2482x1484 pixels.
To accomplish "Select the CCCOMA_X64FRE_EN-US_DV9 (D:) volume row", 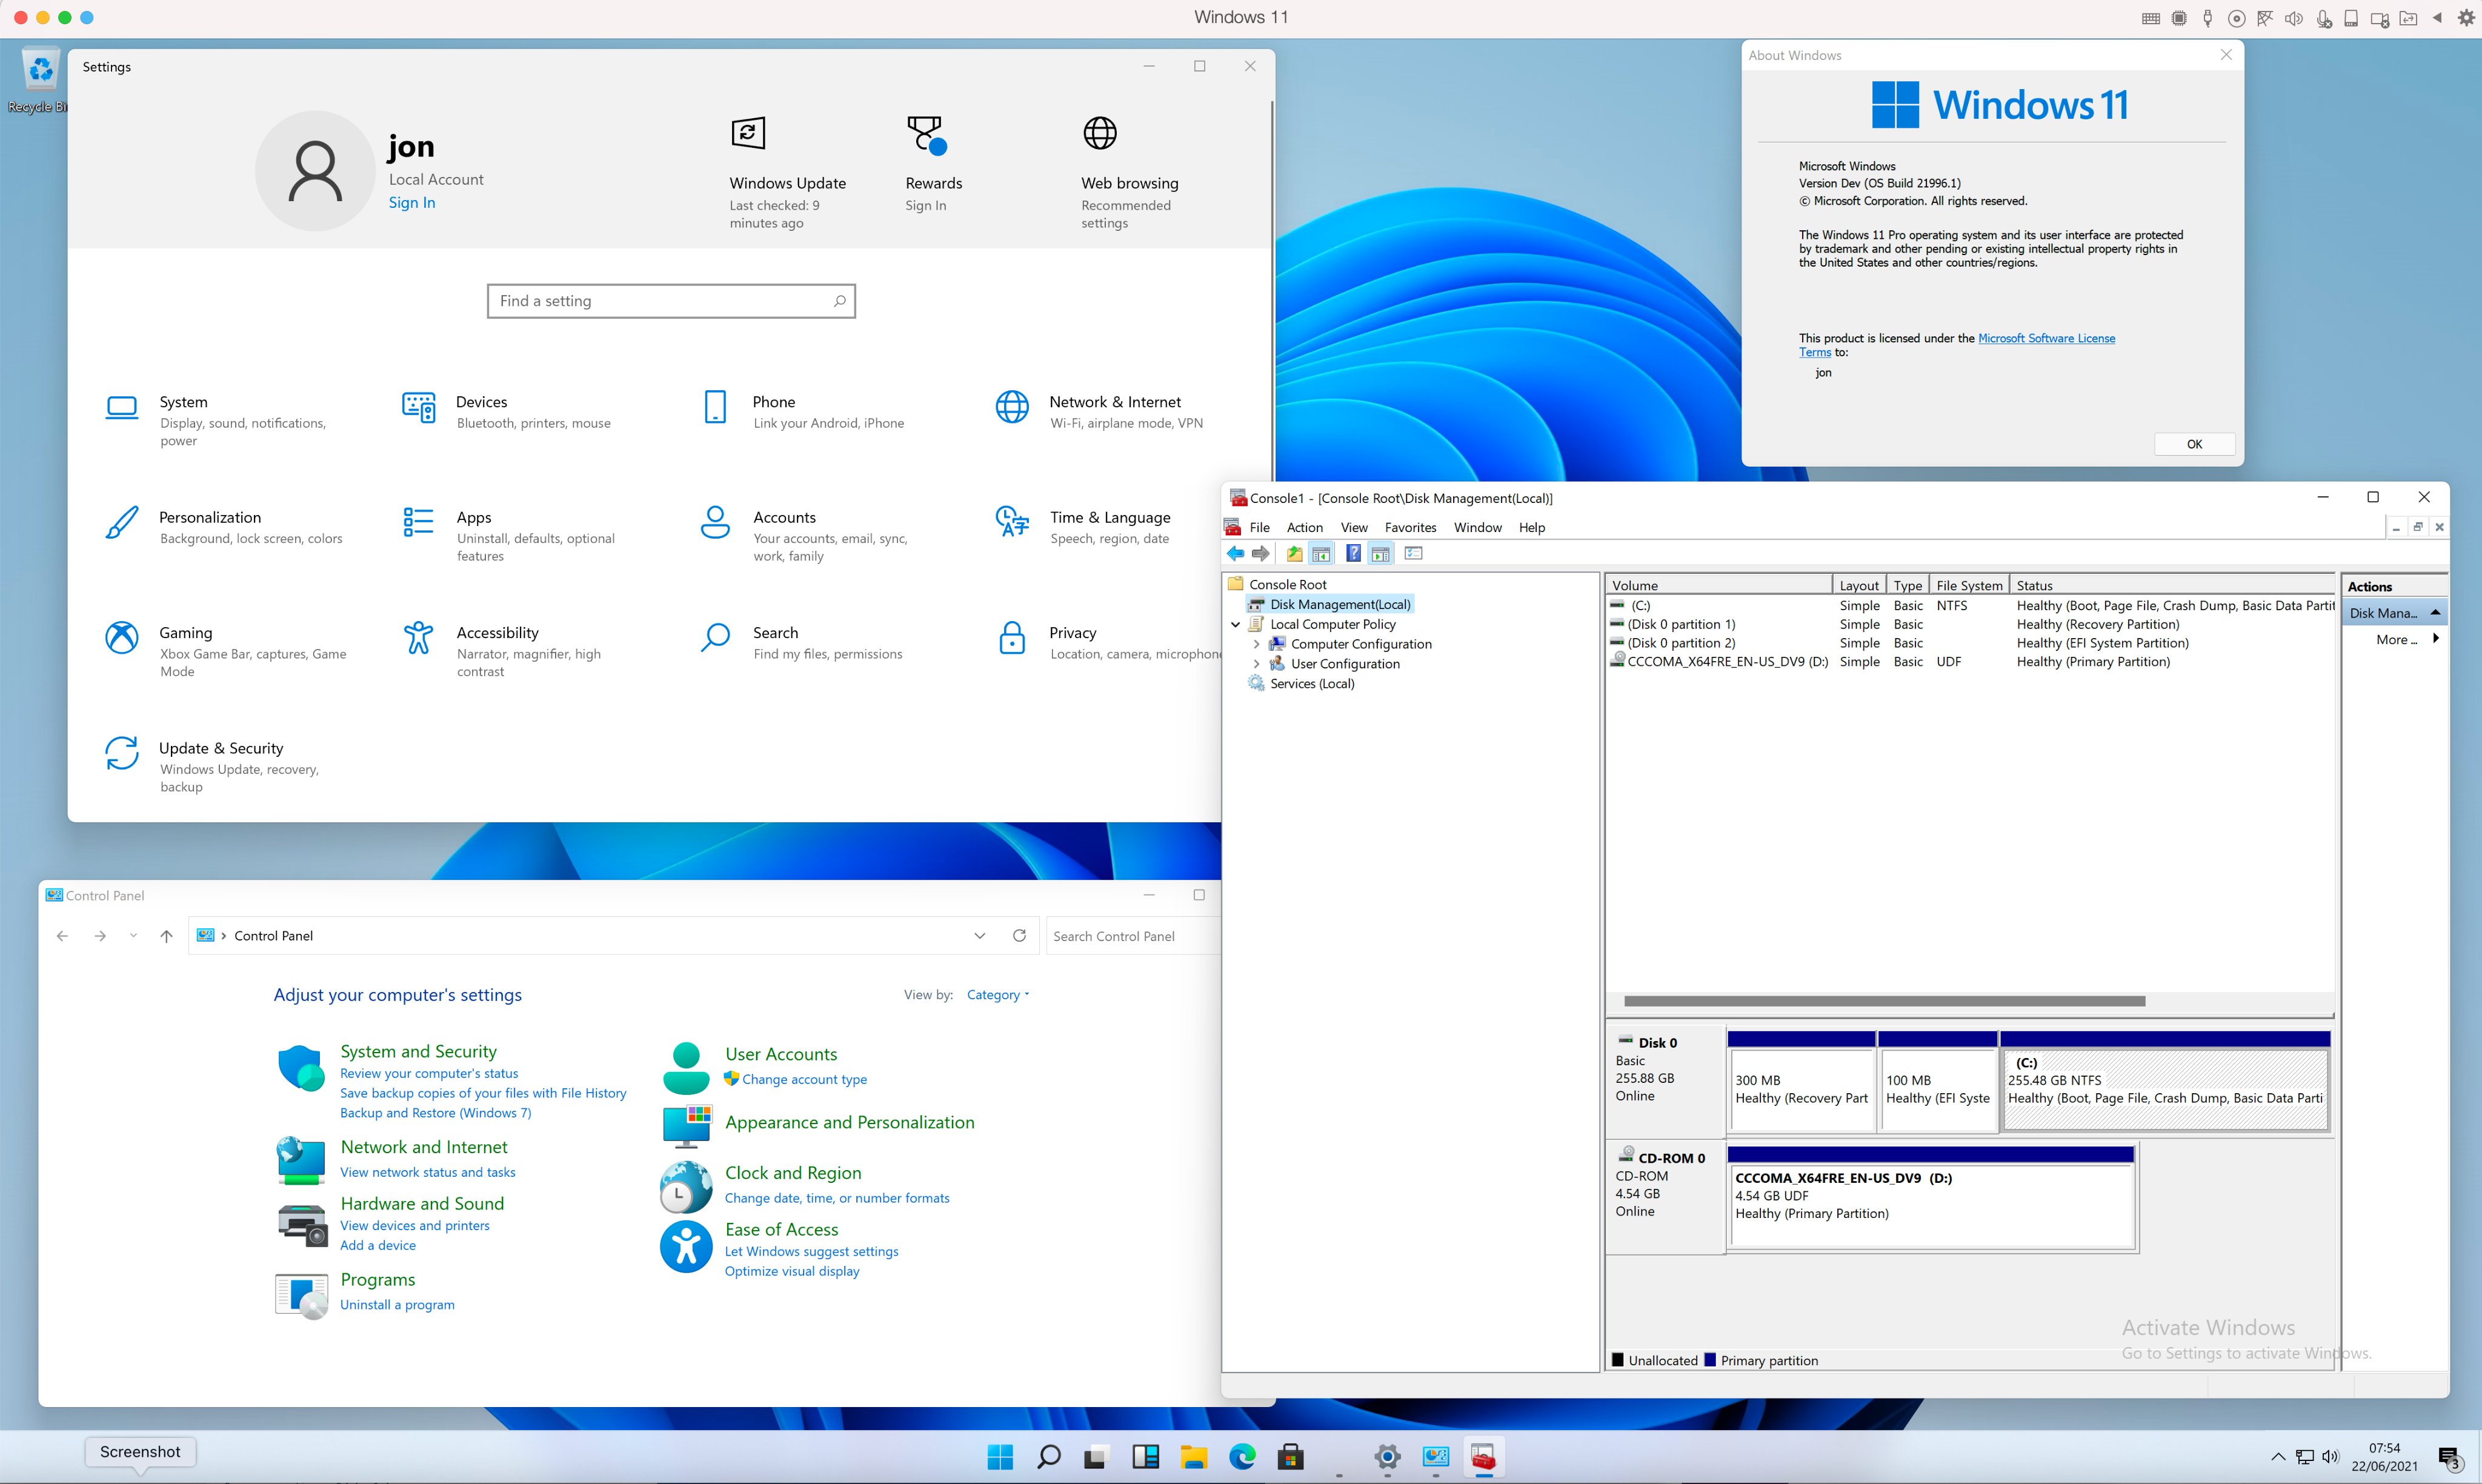I will [1970, 662].
